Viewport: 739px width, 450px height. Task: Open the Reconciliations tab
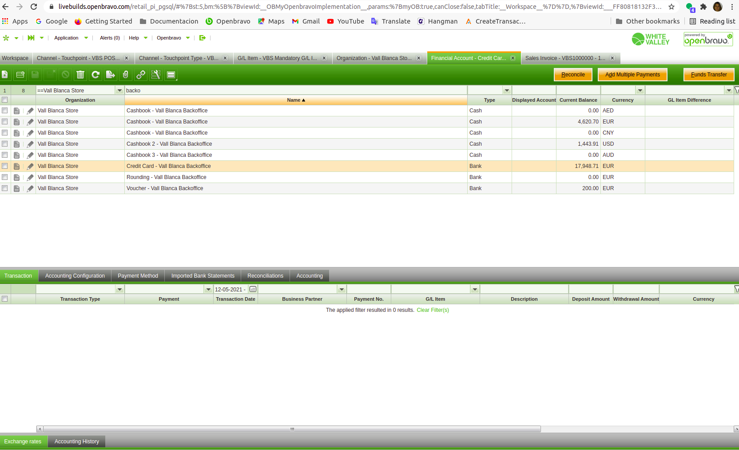point(265,276)
